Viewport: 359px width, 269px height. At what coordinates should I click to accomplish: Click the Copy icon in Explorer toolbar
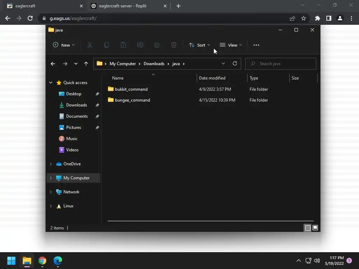tap(107, 45)
